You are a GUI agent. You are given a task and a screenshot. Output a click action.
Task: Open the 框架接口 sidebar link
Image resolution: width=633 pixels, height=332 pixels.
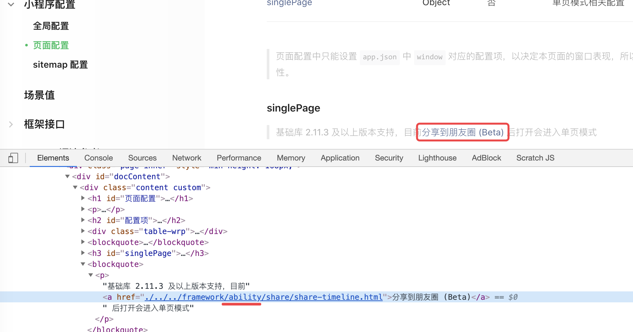pos(45,124)
